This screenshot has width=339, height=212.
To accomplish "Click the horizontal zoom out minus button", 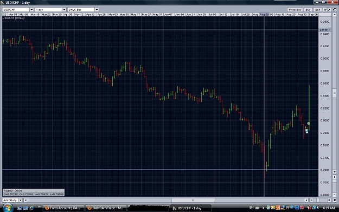I will tap(311, 200).
